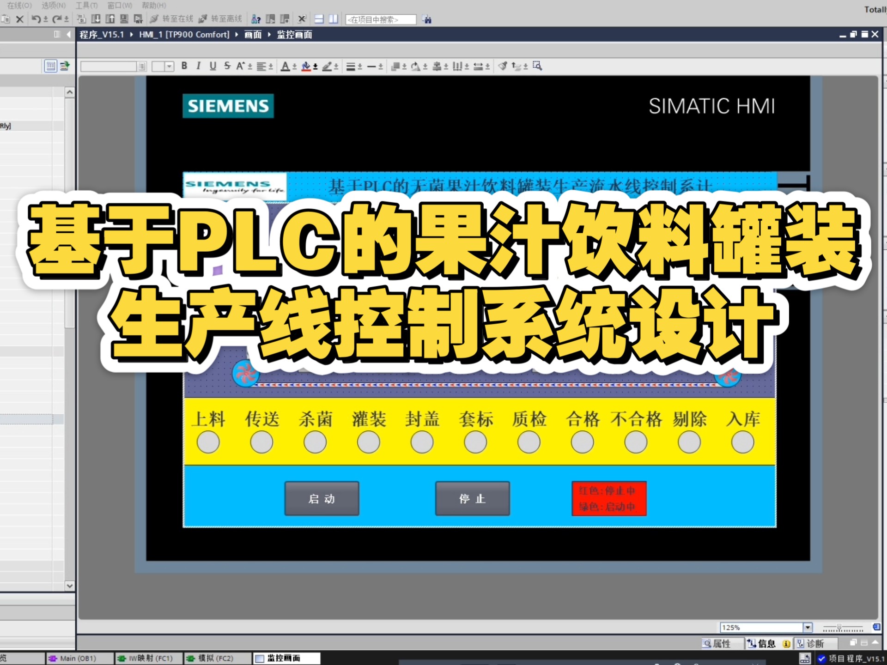The height and width of the screenshot is (665, 887).
Task: Click the start runtime (RT) icon
Action: 138,19
